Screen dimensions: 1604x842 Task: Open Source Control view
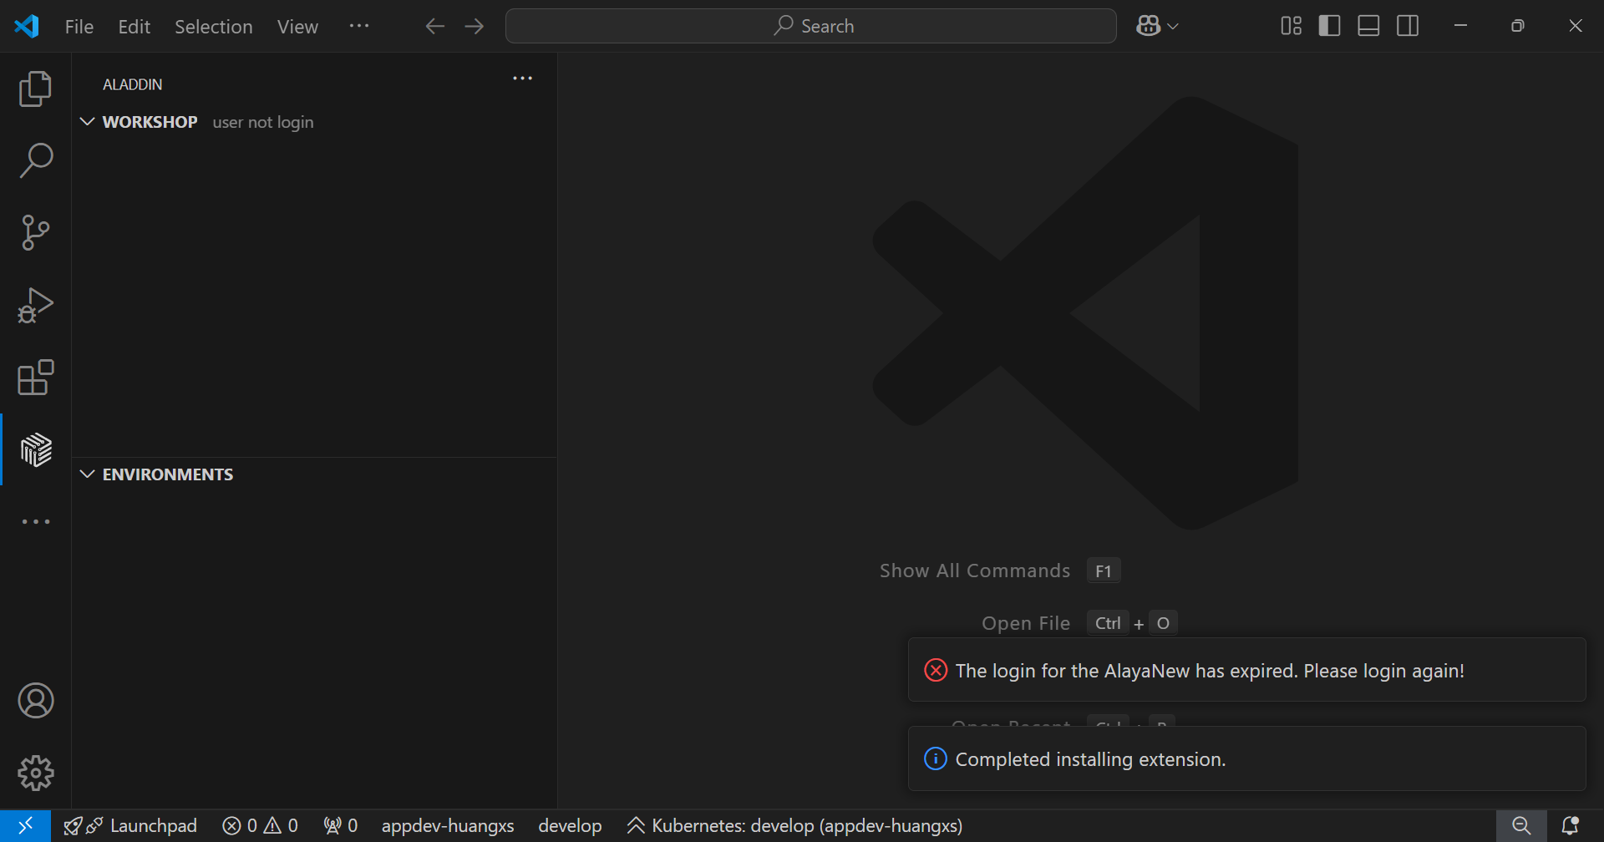click(x=35, y=232)
